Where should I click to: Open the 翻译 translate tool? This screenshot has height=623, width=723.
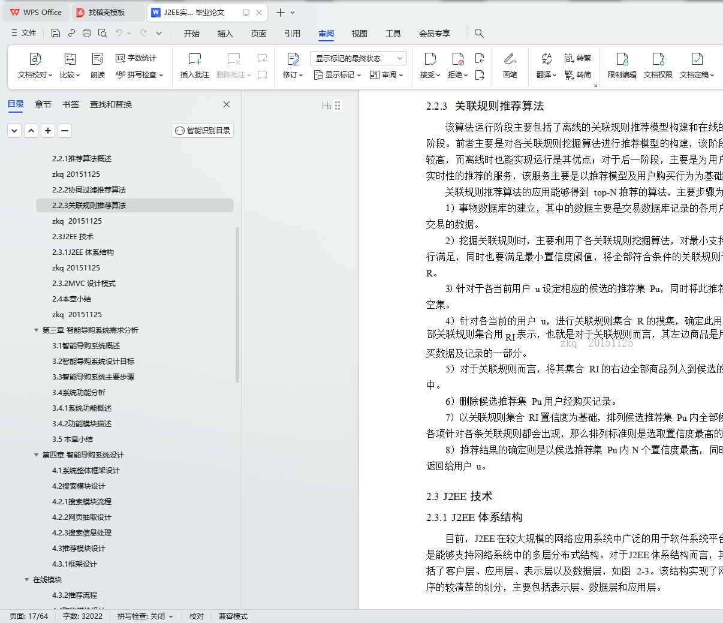(546, 65)
